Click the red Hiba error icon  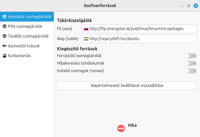click(121, 128)
